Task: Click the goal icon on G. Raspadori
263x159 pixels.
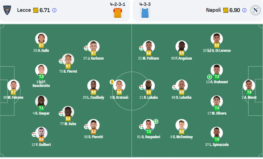Action: [x=156, y=121]
